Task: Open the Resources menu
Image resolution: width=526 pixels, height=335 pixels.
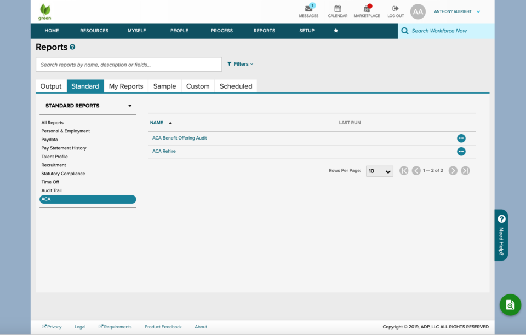Action: 94,31
